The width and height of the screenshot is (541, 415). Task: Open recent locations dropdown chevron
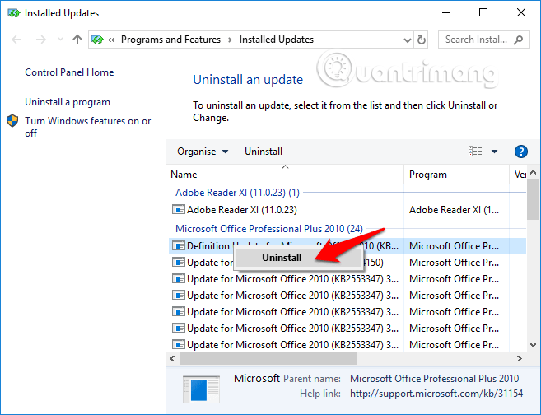click(x=60, y=40)
